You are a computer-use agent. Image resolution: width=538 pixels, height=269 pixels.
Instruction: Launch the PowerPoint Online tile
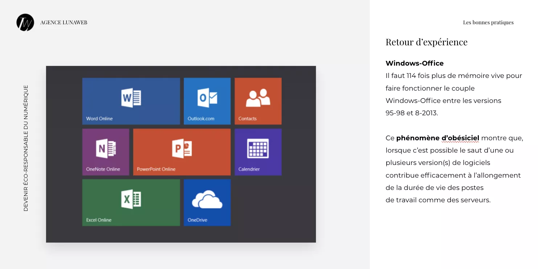[x=182, y=152]
